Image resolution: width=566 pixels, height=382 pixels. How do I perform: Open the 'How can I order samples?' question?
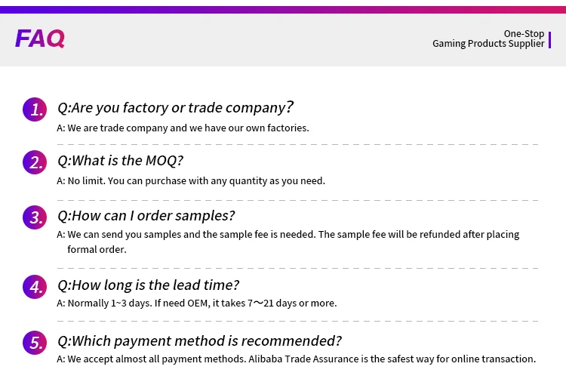tap(146, 215)
